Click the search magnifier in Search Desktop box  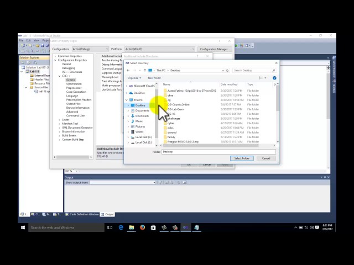coord(274,71)
